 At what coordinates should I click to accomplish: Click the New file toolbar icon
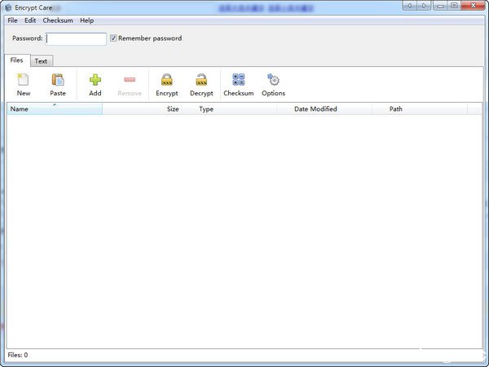pos(23,80)
